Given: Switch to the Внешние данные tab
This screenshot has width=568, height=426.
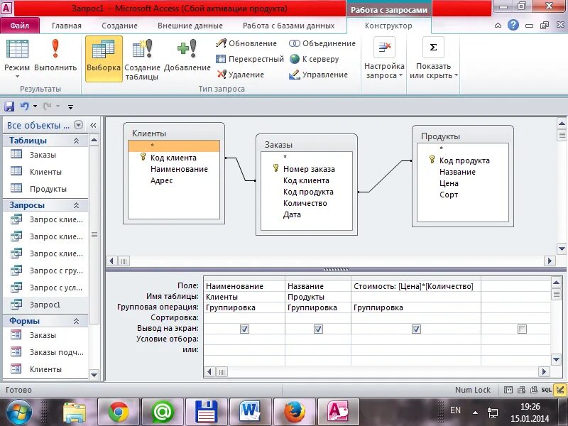Looking at the screenshot, I should click(190, 26).
